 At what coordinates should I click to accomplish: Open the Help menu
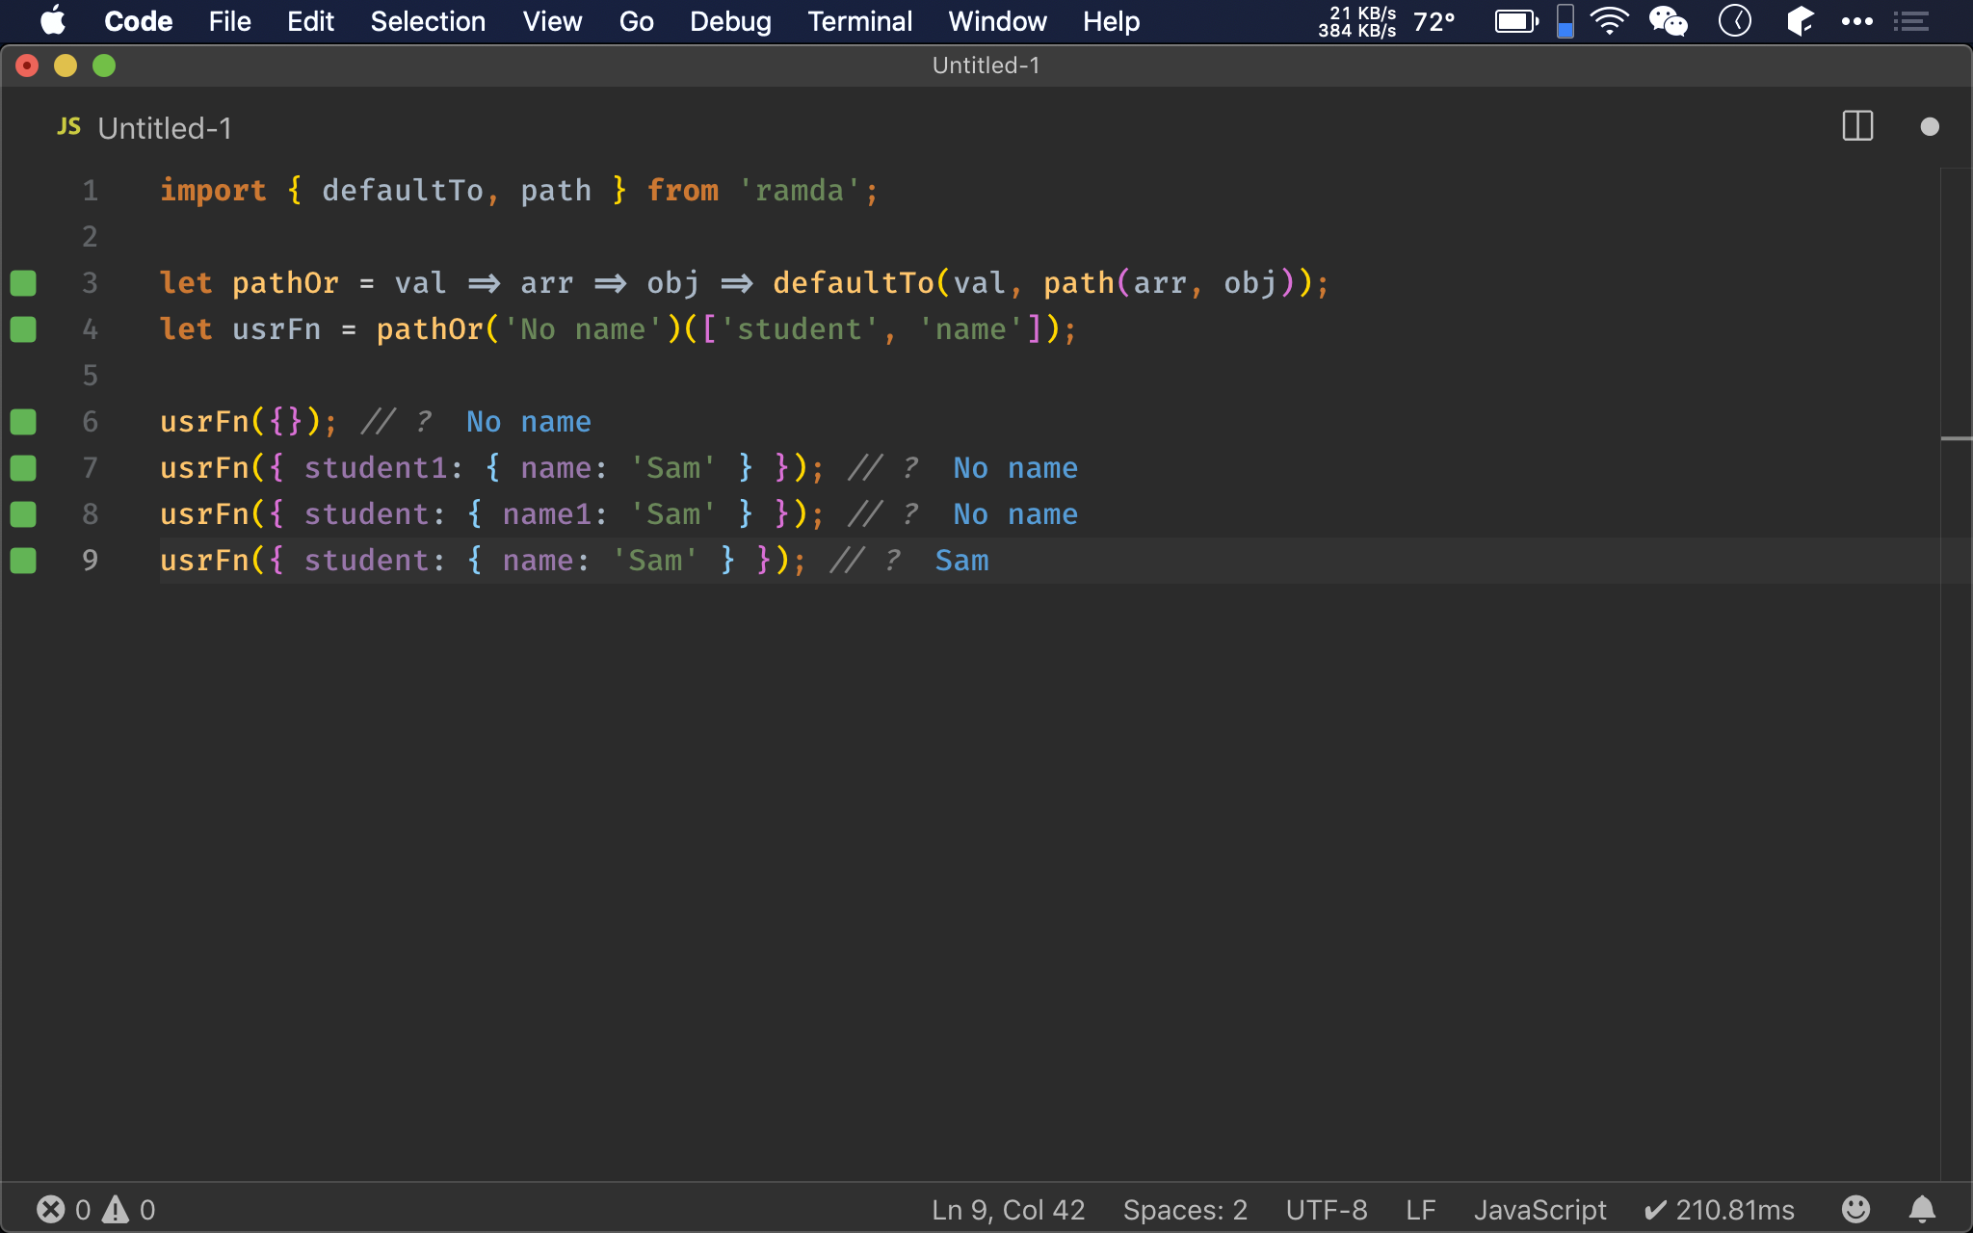coord(1111,21)
